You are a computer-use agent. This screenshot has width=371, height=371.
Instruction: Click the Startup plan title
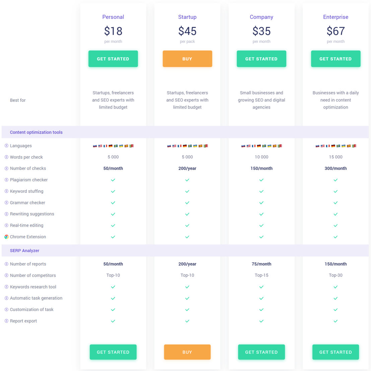[187, 17]
